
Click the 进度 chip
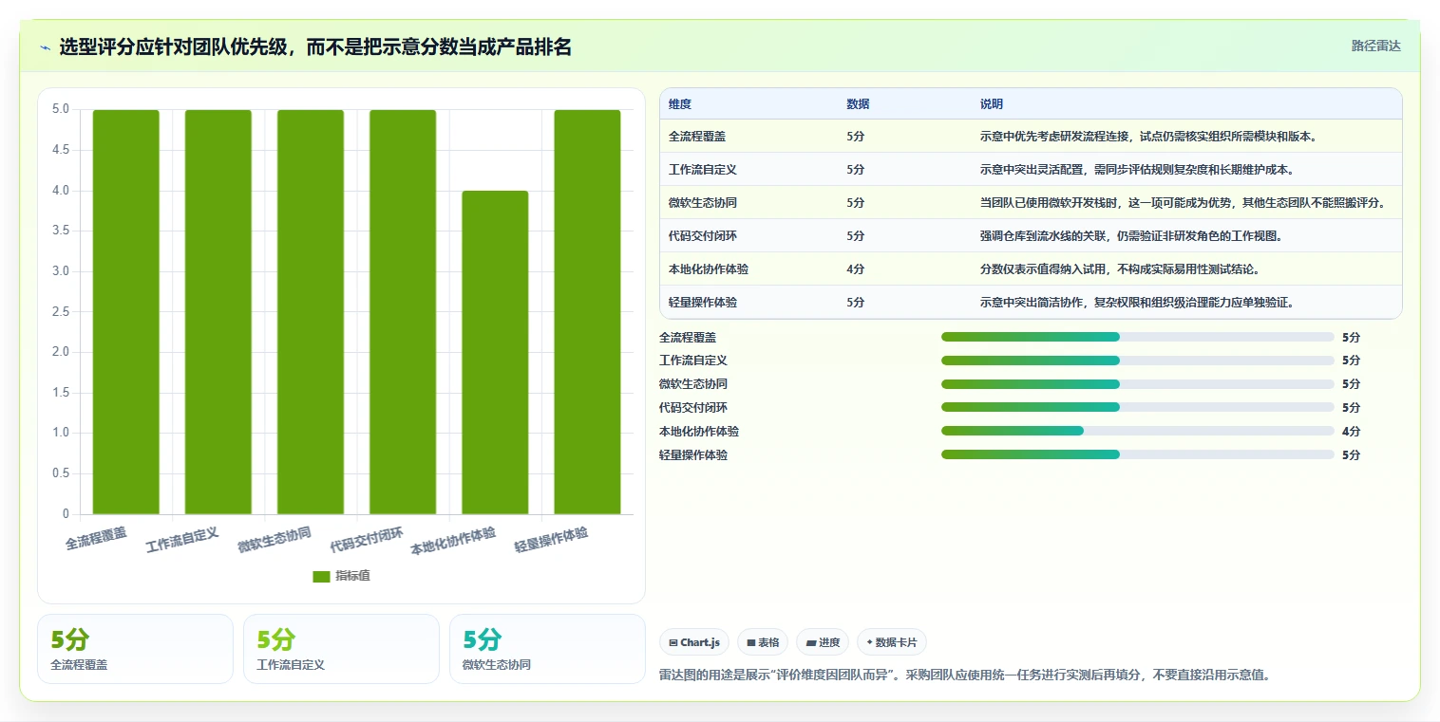[x=823, y=642]
